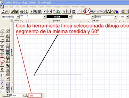Screen dimensions: 129x98
Task: Click the Black color swatch
Action: (57, 17)
